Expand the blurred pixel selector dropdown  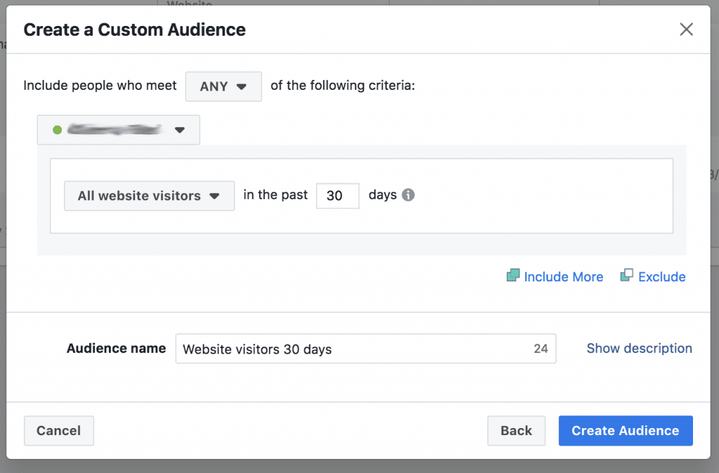click(118, 129)
